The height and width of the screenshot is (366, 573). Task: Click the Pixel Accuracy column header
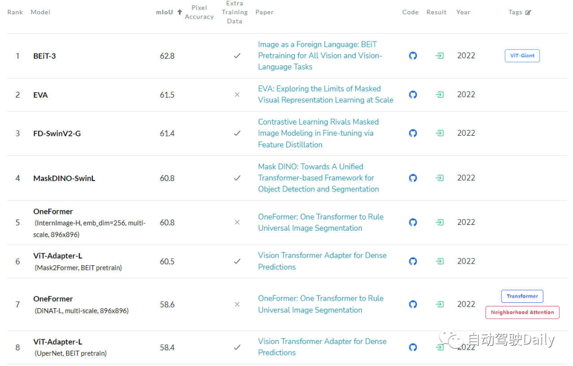199,12
